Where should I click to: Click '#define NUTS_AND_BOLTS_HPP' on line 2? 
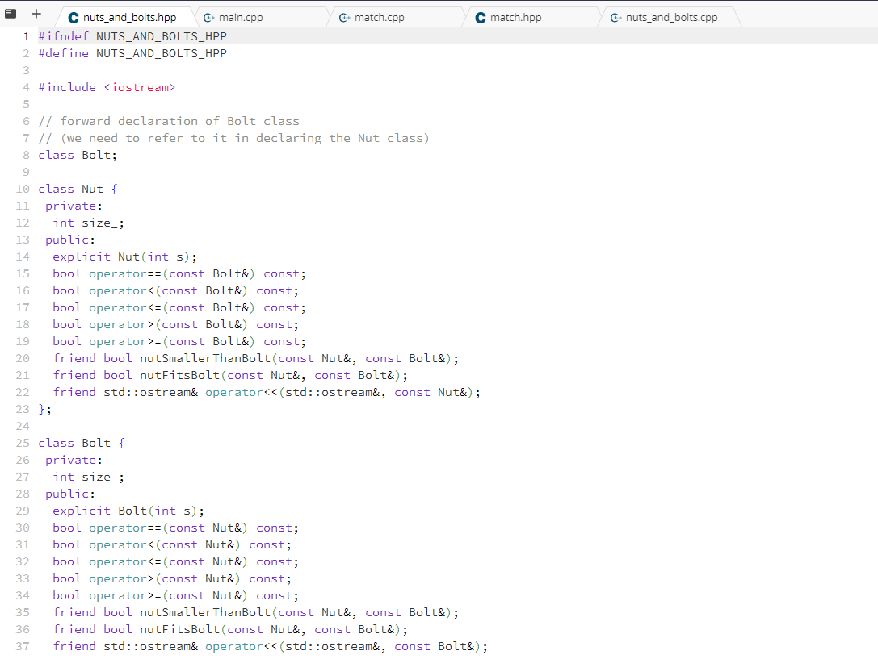pyautogui.click(x=132, y=54)
